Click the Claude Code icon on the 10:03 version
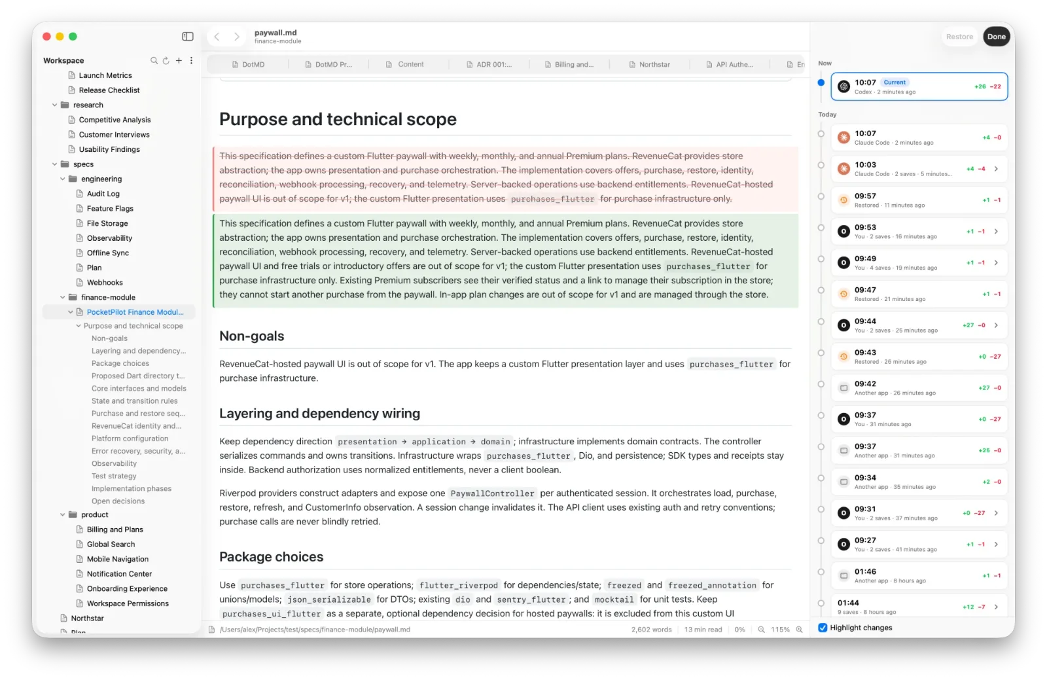The height and width of the screenshot is (680, 1047). click(844, 169)
